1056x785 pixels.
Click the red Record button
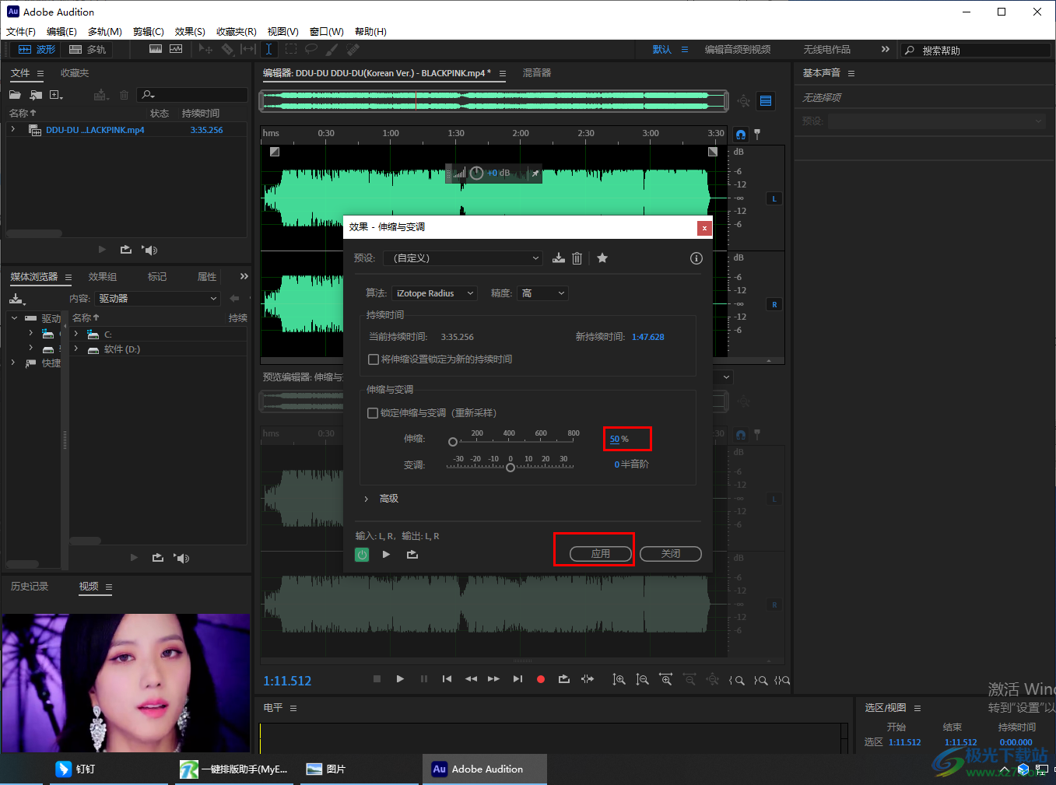(541, 679)
